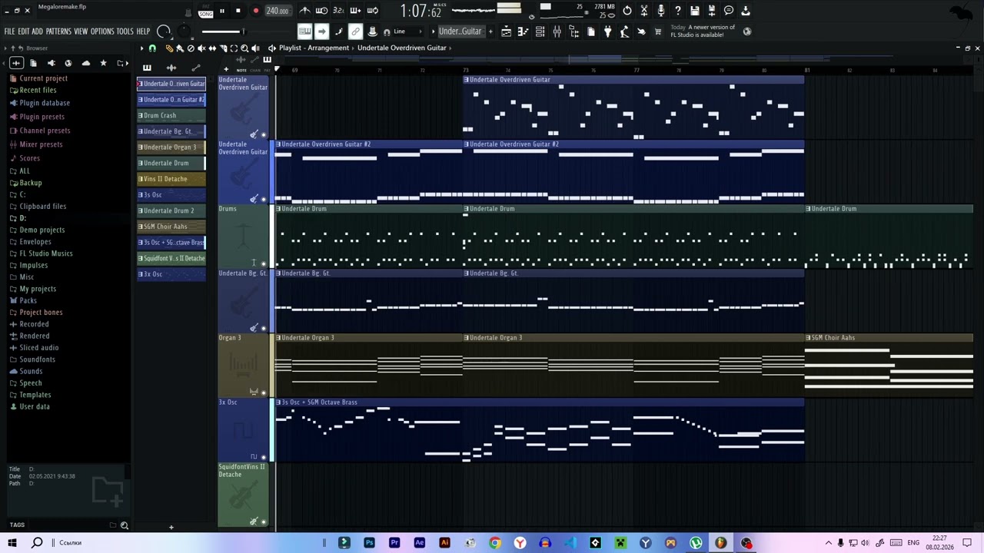This screenshot has height=553, width=984.
Task: Open the PATTERNS menu
Action: point(58,31)
